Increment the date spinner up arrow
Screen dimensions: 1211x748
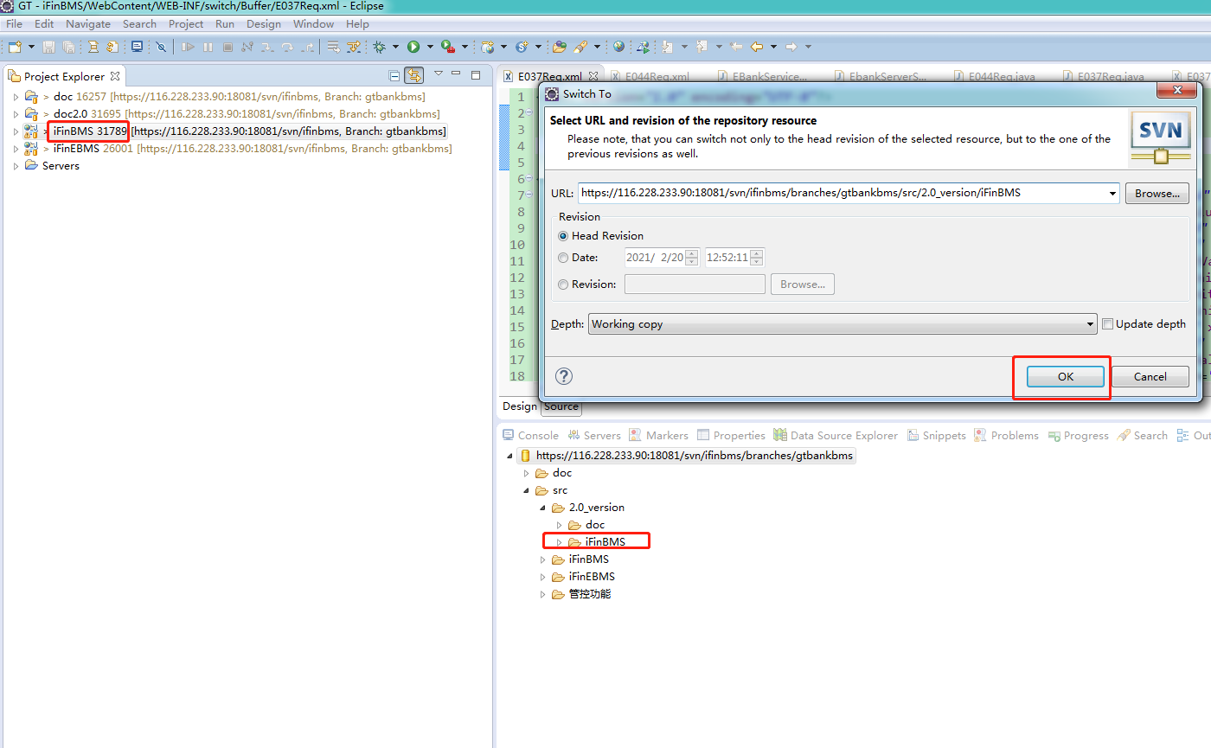(691, 253)
